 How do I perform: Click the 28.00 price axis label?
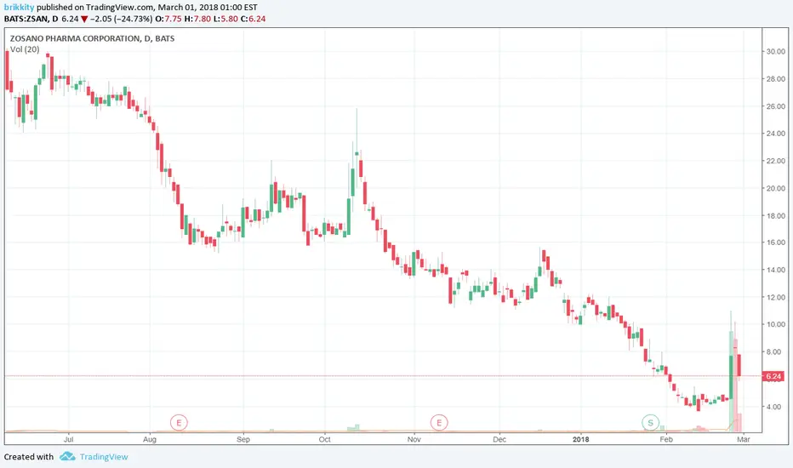point(776,79)
